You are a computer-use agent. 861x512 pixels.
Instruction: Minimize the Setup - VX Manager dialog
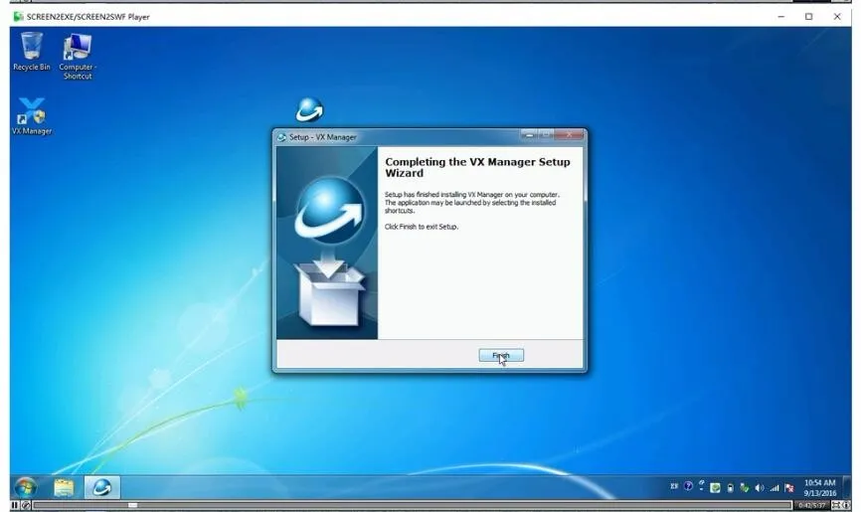click(x=529, y=134)
